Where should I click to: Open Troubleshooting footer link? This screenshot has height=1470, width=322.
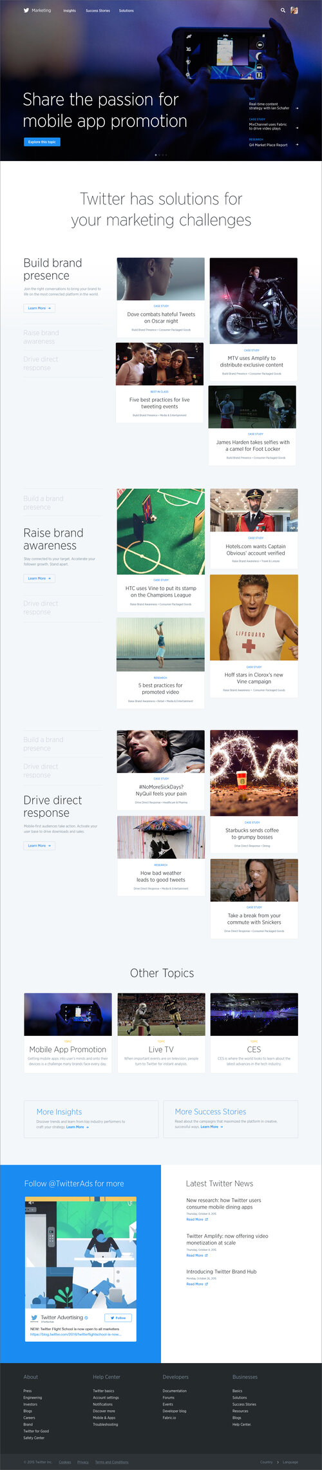(106, 1424)
